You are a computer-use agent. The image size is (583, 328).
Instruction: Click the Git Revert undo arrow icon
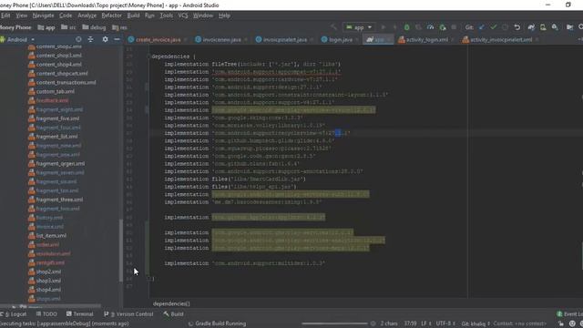517,27
